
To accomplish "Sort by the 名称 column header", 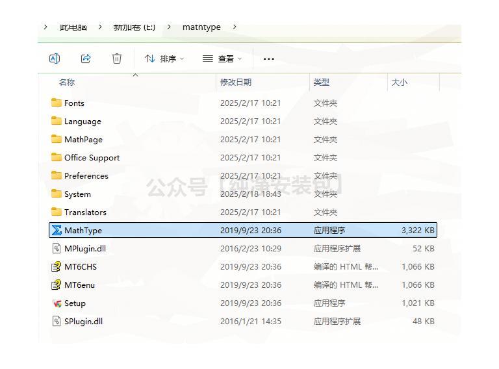I will coord(67,83).
